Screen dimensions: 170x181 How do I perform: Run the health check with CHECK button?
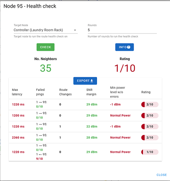45,47
